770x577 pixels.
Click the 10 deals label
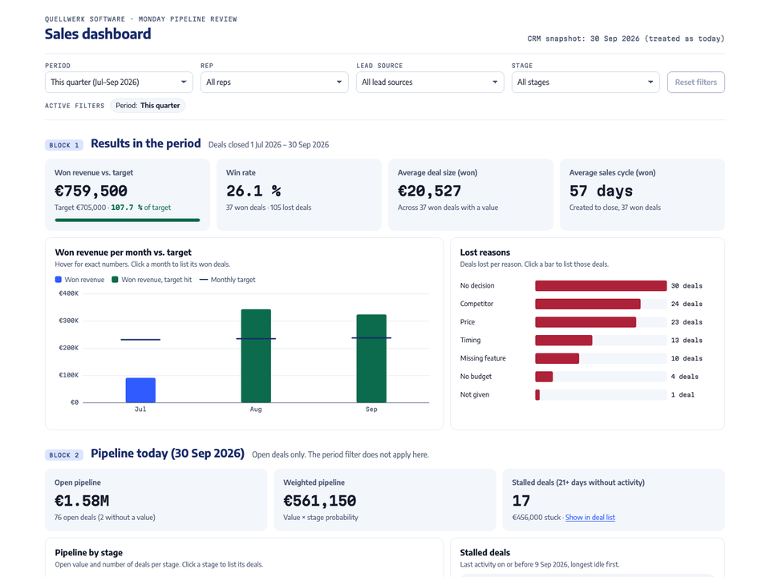click(x=687, y=358)
